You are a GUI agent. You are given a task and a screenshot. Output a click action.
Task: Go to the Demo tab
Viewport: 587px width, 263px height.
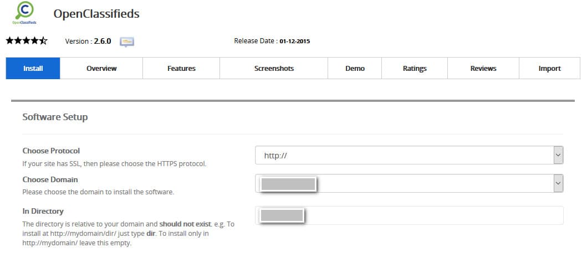355,69
